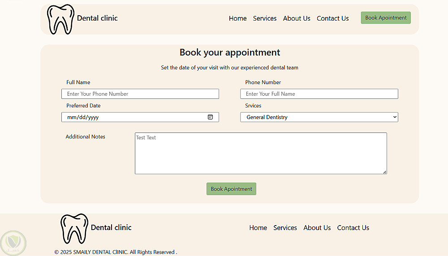Open Contact Us in the header menu
Screen dimensions: 448x256
tap(333, 18)
